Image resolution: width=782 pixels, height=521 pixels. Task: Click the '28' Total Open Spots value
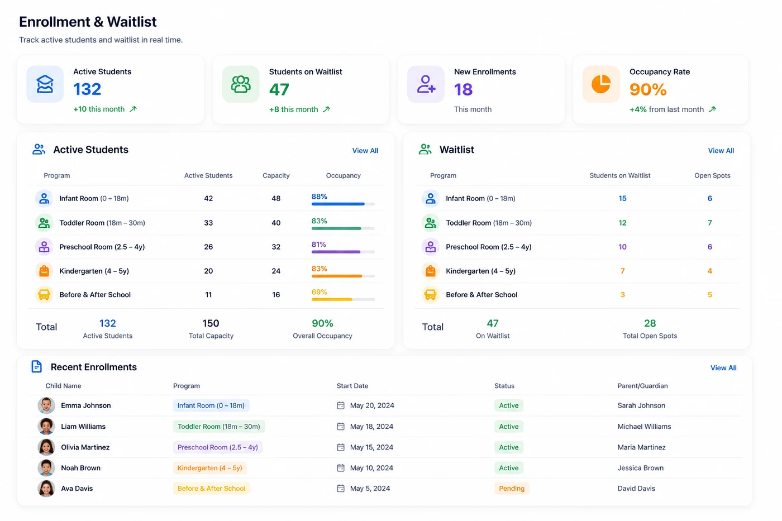pyautogui.click(x=650, y=323)
